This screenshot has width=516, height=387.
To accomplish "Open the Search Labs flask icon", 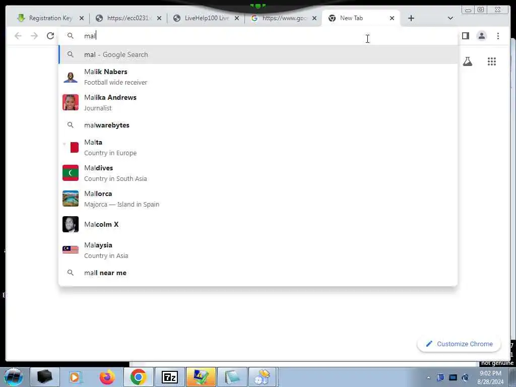I will coord(468,61).
